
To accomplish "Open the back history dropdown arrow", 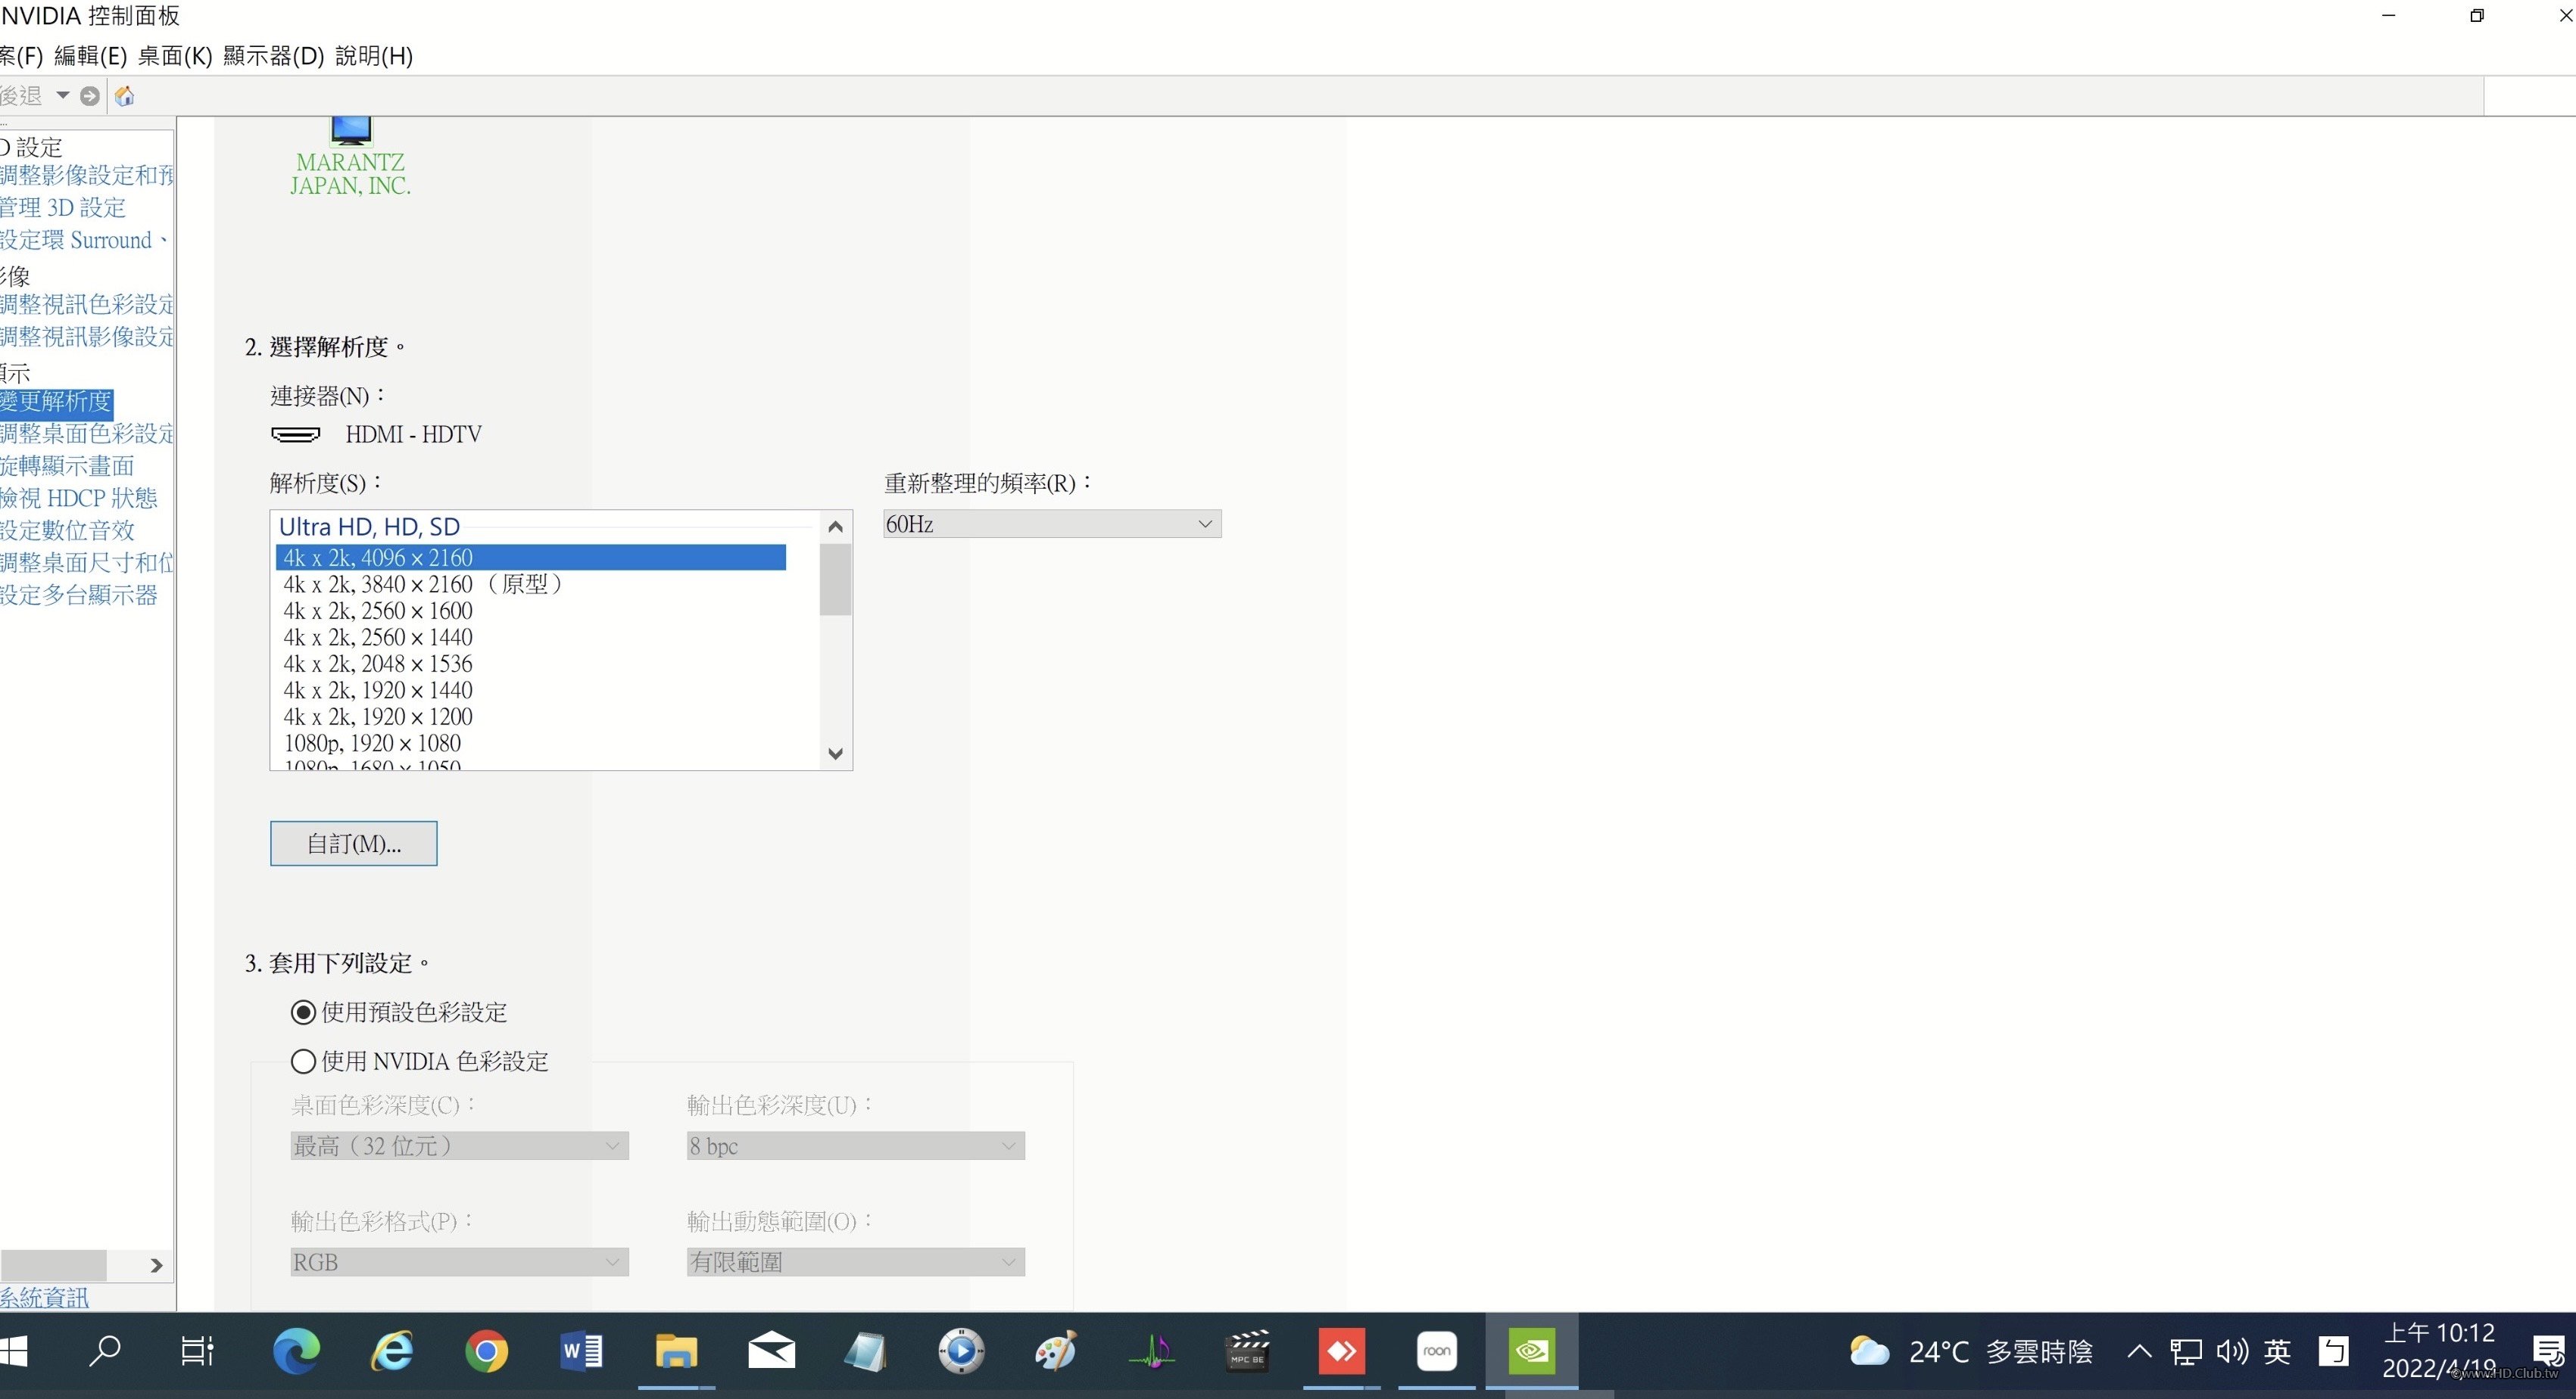I will [x=63, y=96].
